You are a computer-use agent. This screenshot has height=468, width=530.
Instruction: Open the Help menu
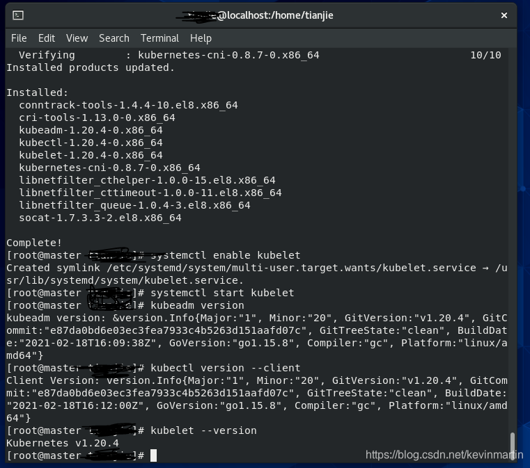(201, 38)
